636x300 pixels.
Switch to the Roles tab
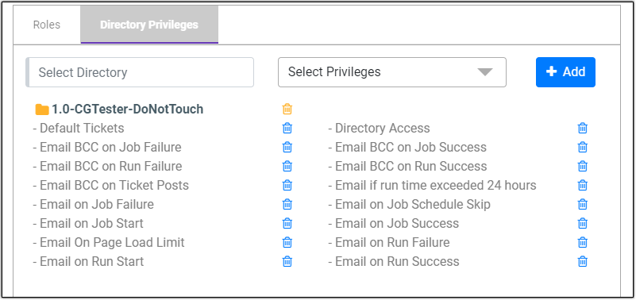click(x=47, y=25)
